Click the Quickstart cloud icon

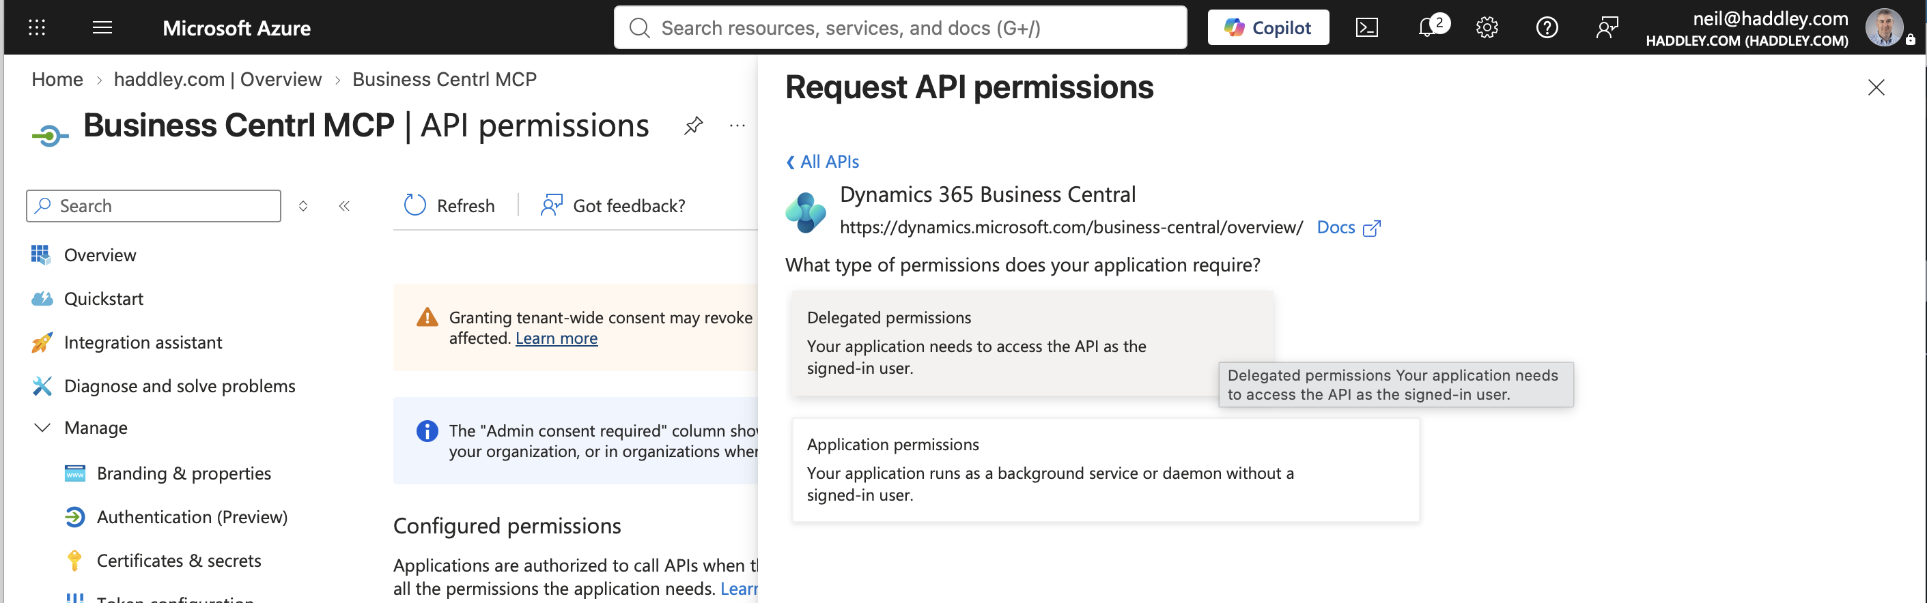(42, 299)
